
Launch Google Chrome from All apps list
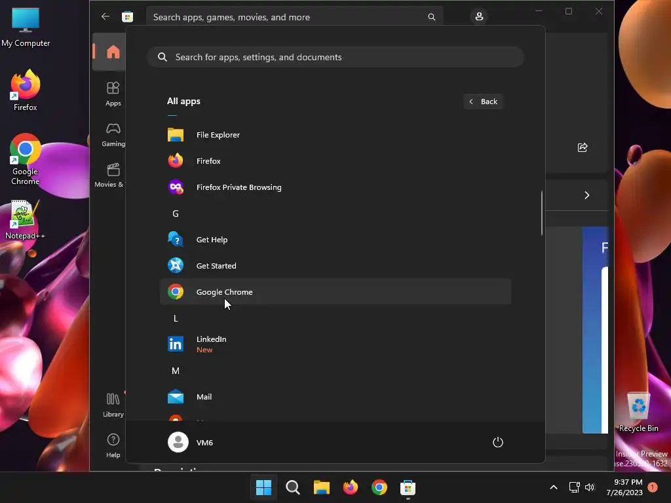[335, 291]
